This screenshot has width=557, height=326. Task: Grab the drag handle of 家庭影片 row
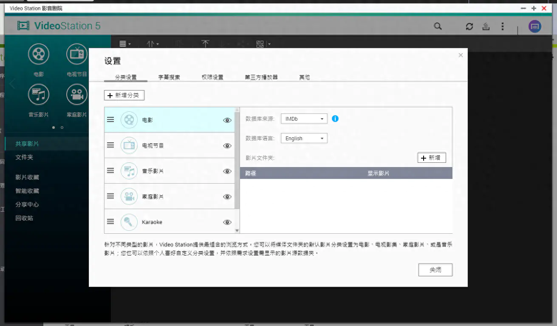click(110, 196)
